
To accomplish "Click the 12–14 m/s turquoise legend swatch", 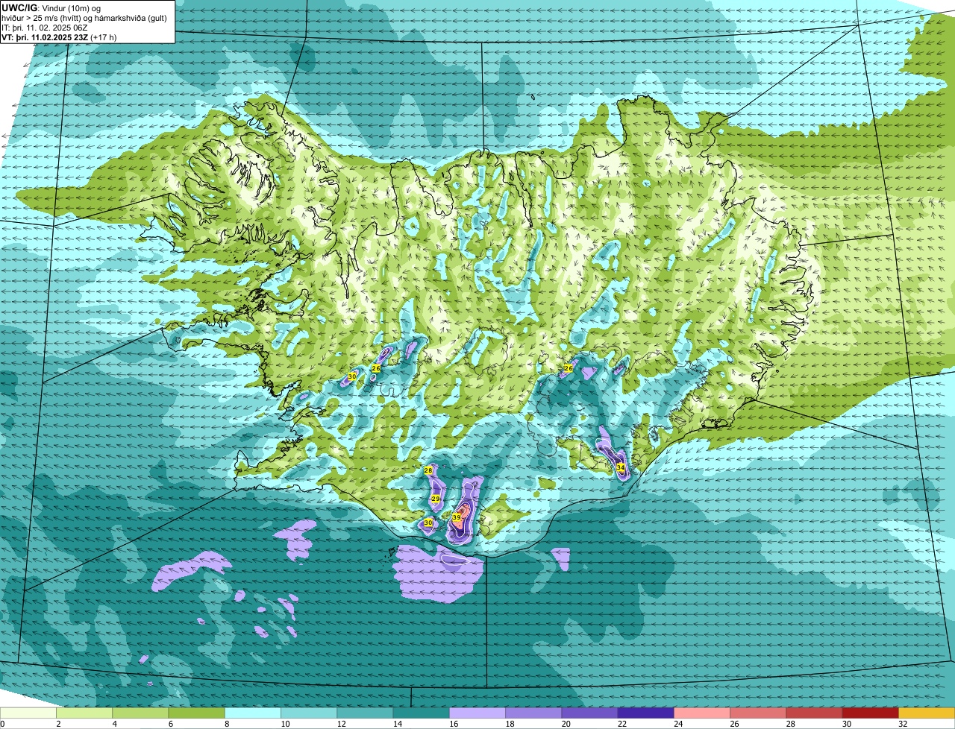I will (365, 713).
